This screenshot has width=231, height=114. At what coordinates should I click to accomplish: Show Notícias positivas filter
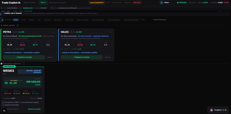pos(98,20)
